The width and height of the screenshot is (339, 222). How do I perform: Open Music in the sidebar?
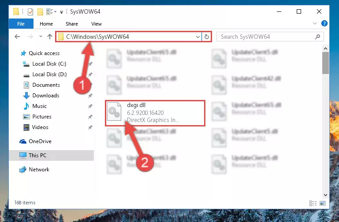click(39, 106)
